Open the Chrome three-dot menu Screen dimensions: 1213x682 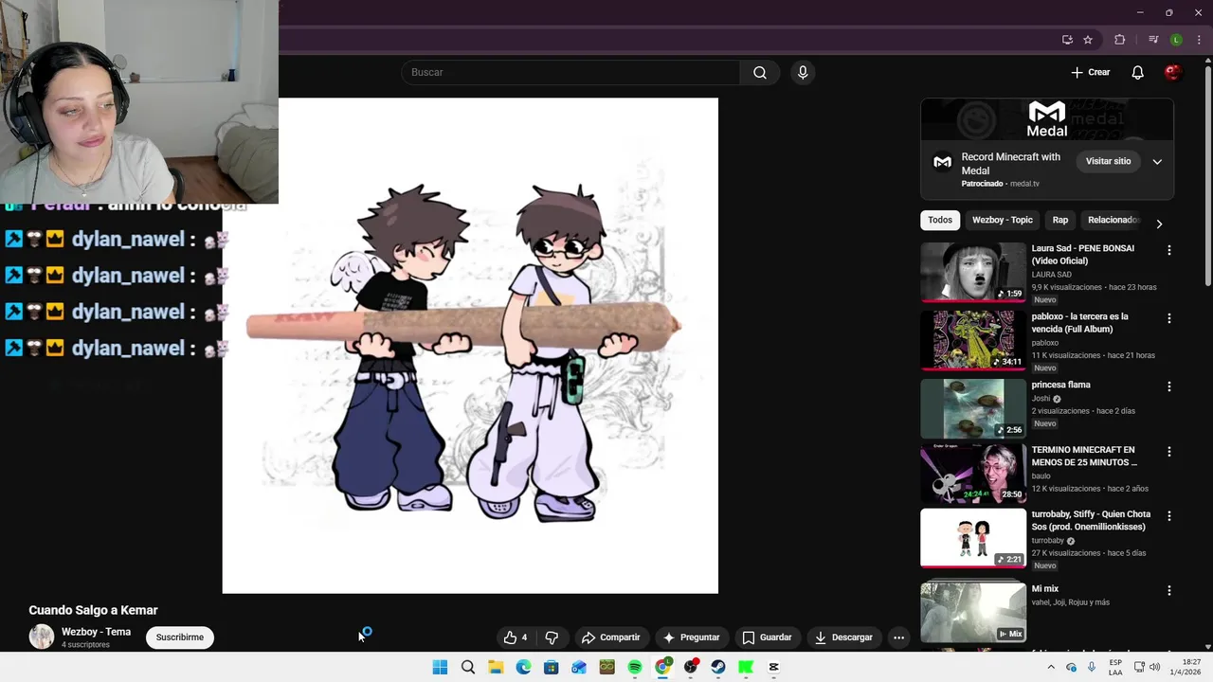click(1199, 40)
